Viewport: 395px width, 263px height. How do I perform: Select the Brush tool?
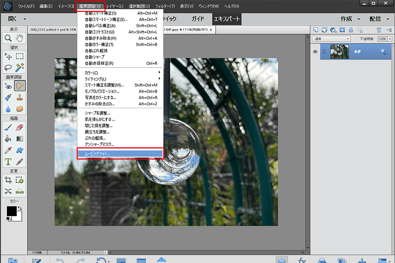pos(8,127)
